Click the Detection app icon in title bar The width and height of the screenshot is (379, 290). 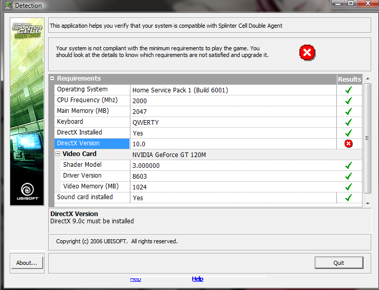click(8, 5)
